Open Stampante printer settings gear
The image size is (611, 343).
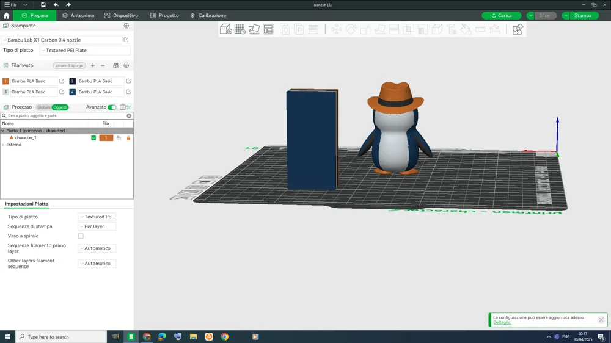126,26
